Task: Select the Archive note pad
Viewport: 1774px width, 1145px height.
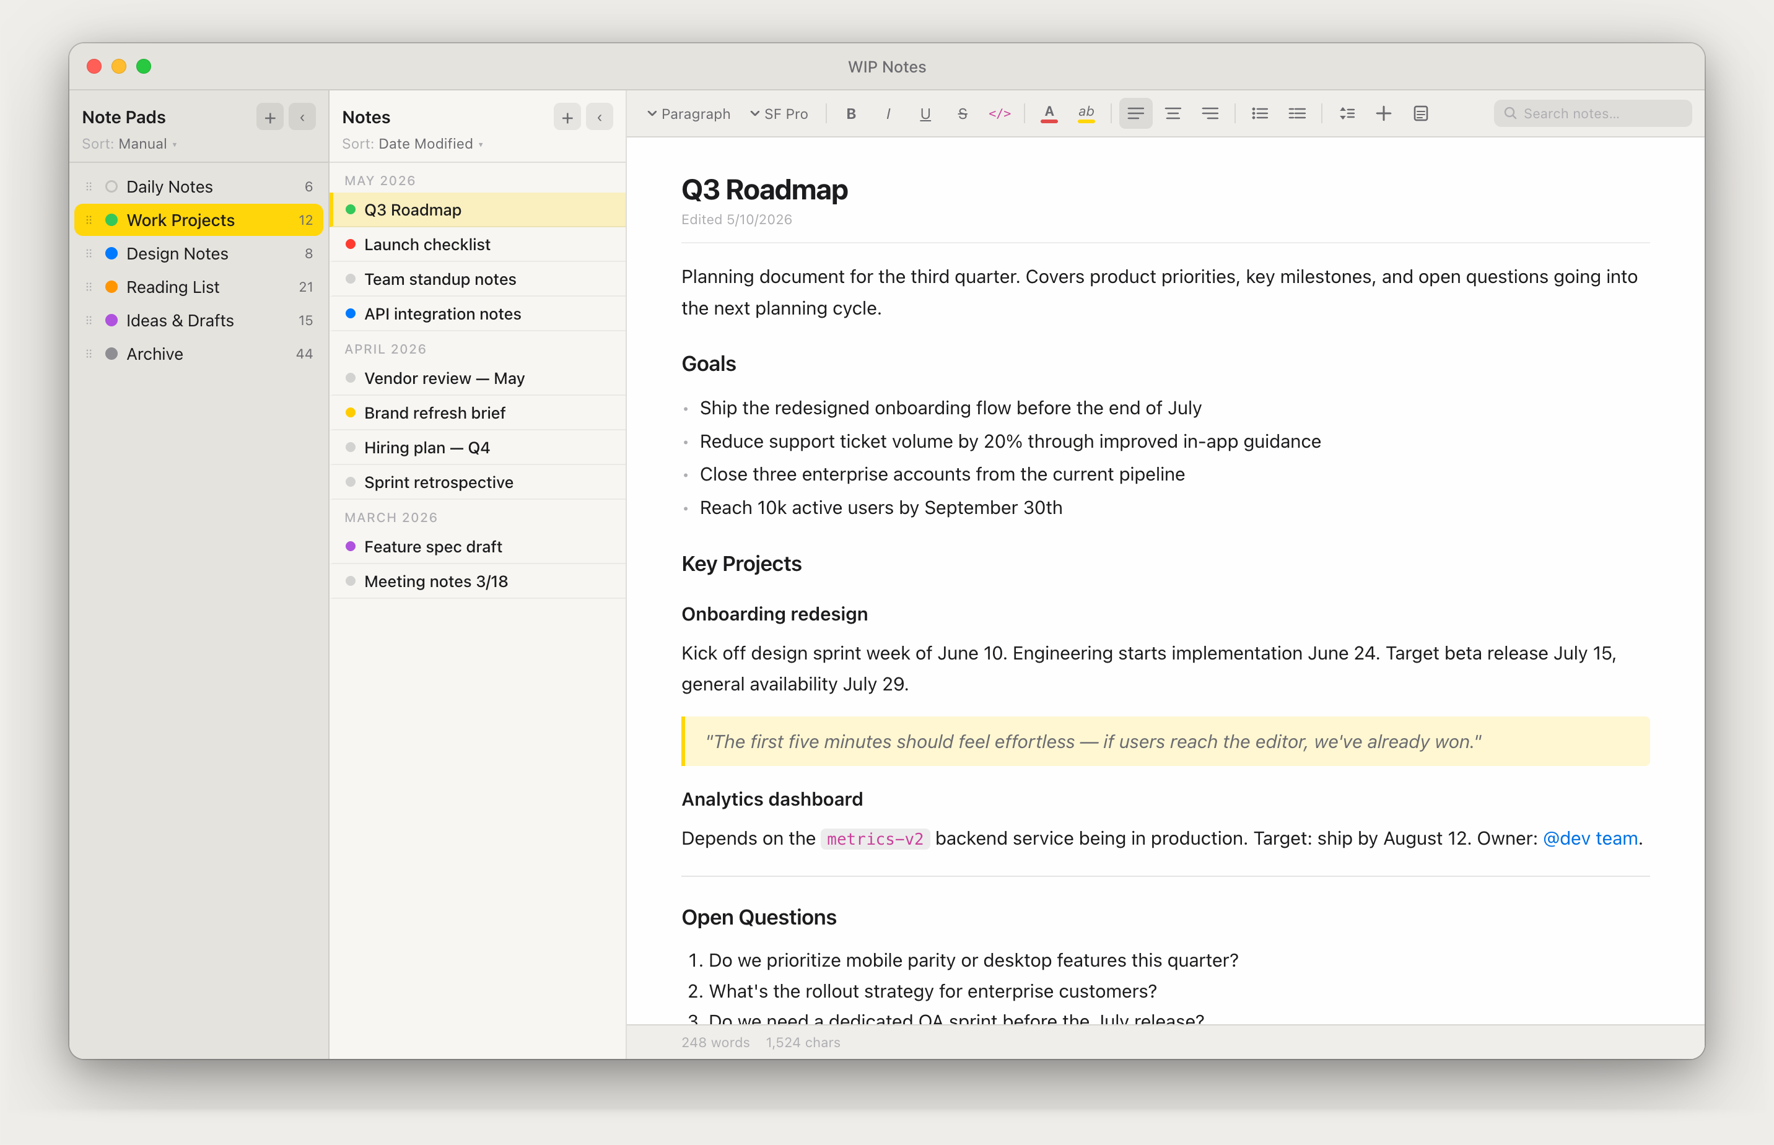Action: (x=198, y=354)
